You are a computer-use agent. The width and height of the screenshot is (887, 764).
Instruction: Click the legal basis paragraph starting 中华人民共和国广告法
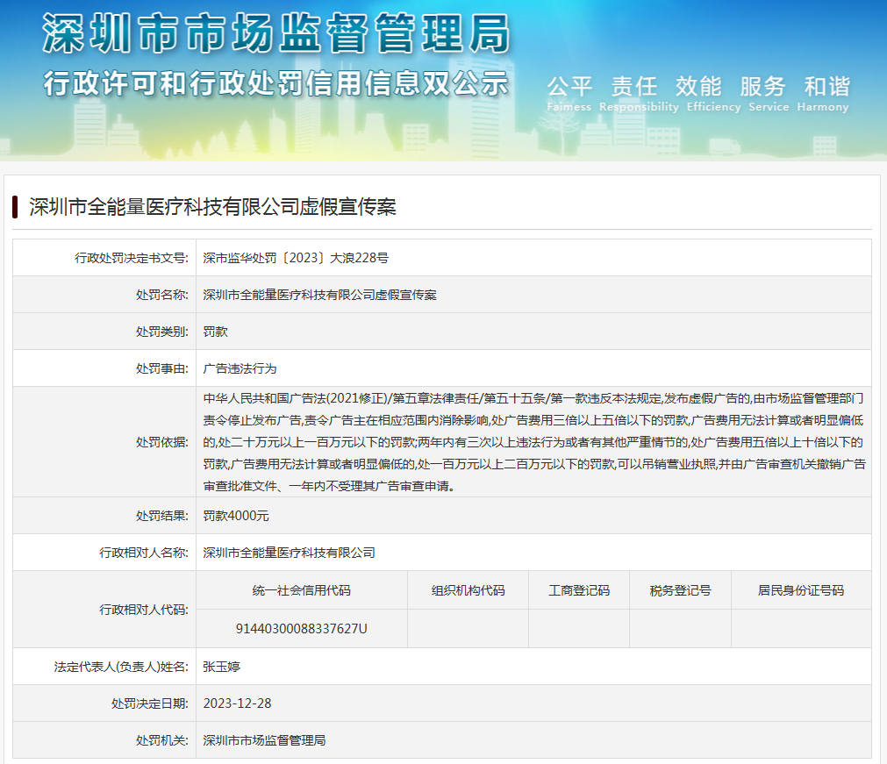[534, 442]
